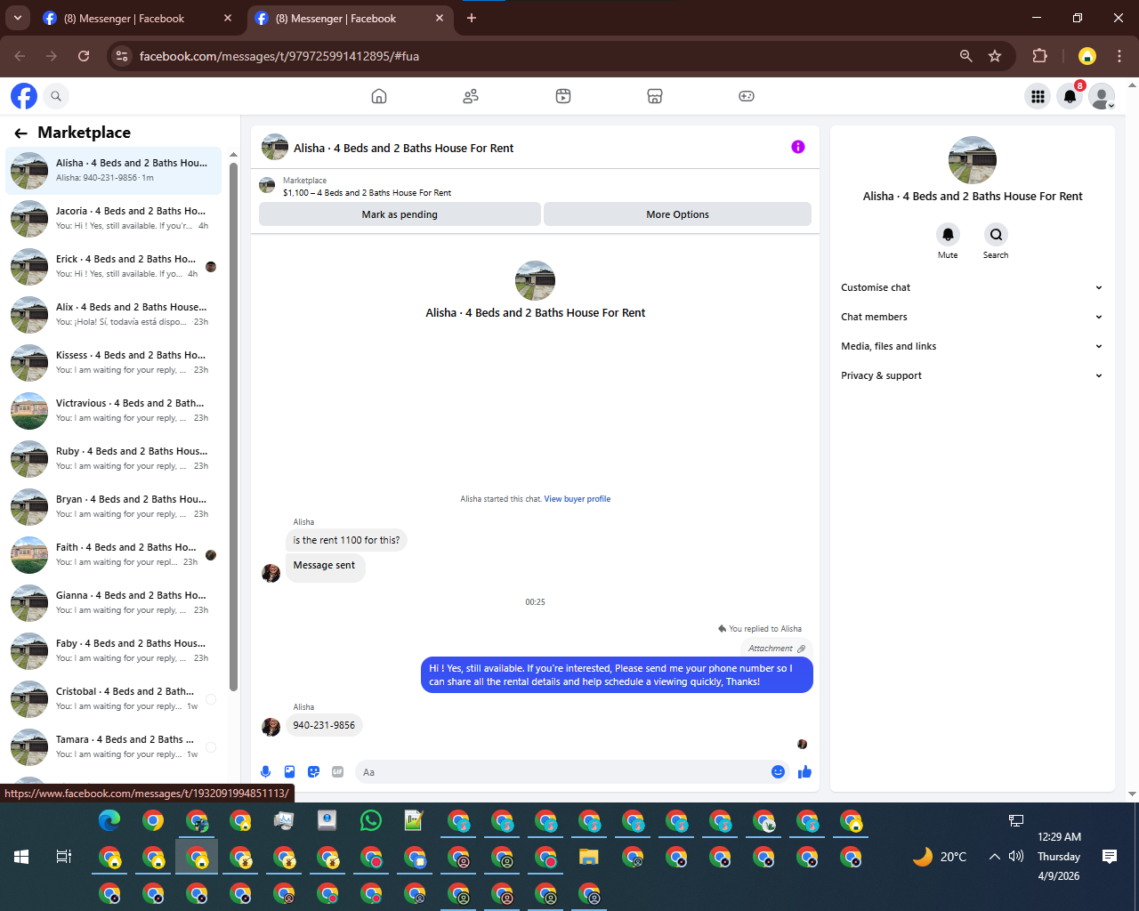Click More Options button
The height and width of the screenshot is (911, 1139).
point(677,214)
